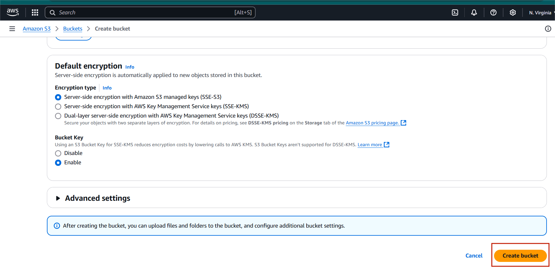The image size is (555, 270).
Task: Click the external link icon after pricing page
Action: [x=403, y=123]
